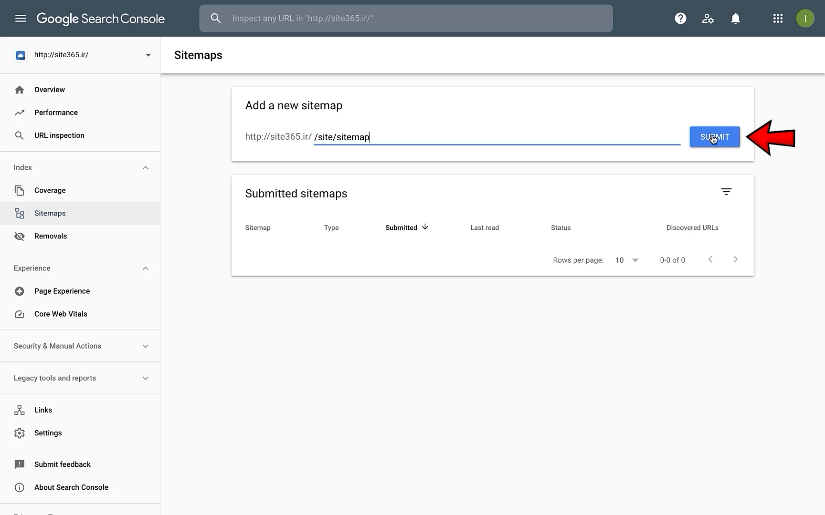Go to next page of sitemaps

(x=735, y=259)
